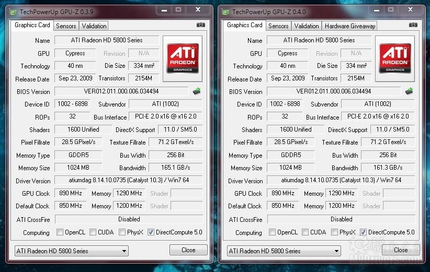Click camera screenshot icon in GPU-Z 0.4.0
The height and width of the screenshot is (272, 430).
click(413, 25)
